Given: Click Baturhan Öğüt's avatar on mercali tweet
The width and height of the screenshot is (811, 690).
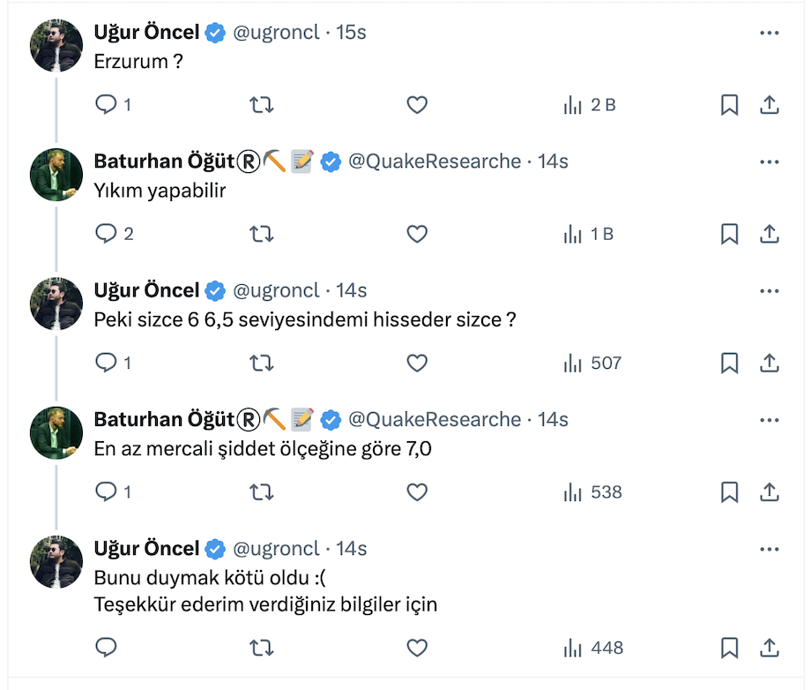Looking at the screenshot, I should [56, 432].
